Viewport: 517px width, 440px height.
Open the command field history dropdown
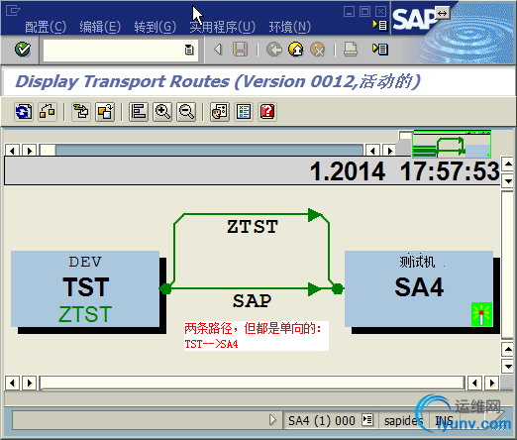click(189, 50)
